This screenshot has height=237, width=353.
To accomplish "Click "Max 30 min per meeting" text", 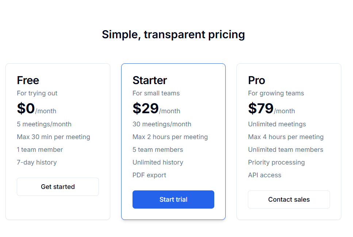I will pos(53,137).
